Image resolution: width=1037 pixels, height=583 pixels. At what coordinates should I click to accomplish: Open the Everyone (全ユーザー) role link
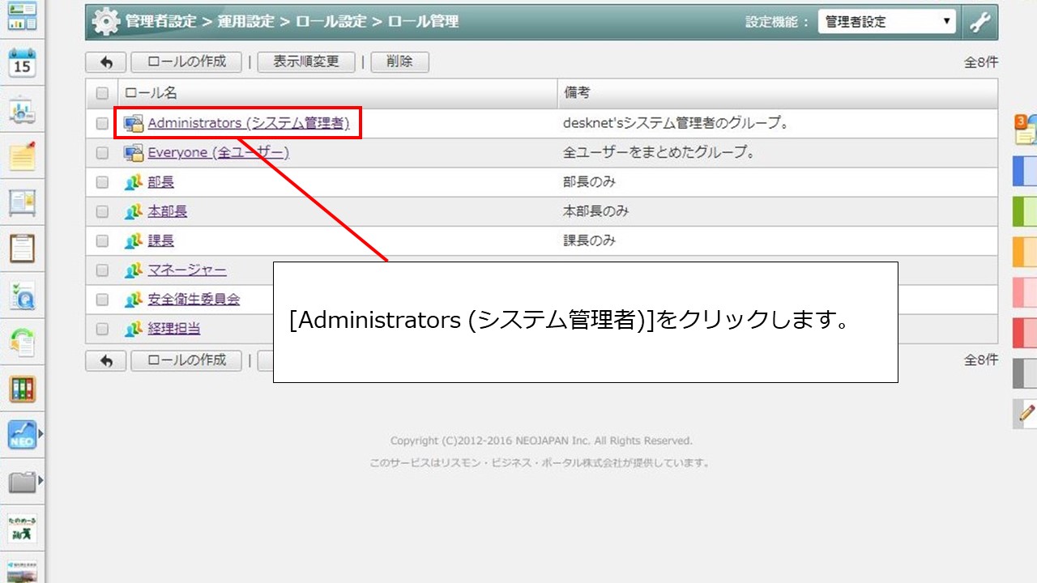click(x=219, y=152)
